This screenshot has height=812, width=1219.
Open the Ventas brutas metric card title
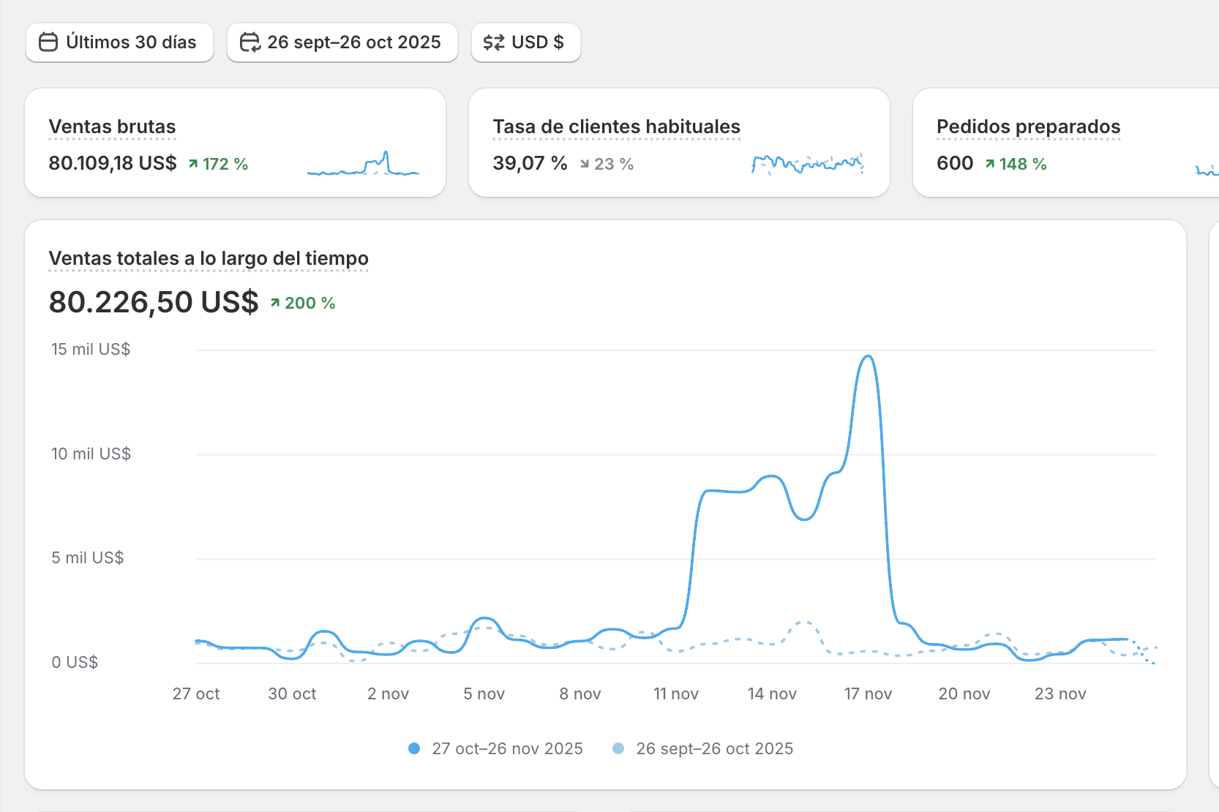click(x=112, y=127)
